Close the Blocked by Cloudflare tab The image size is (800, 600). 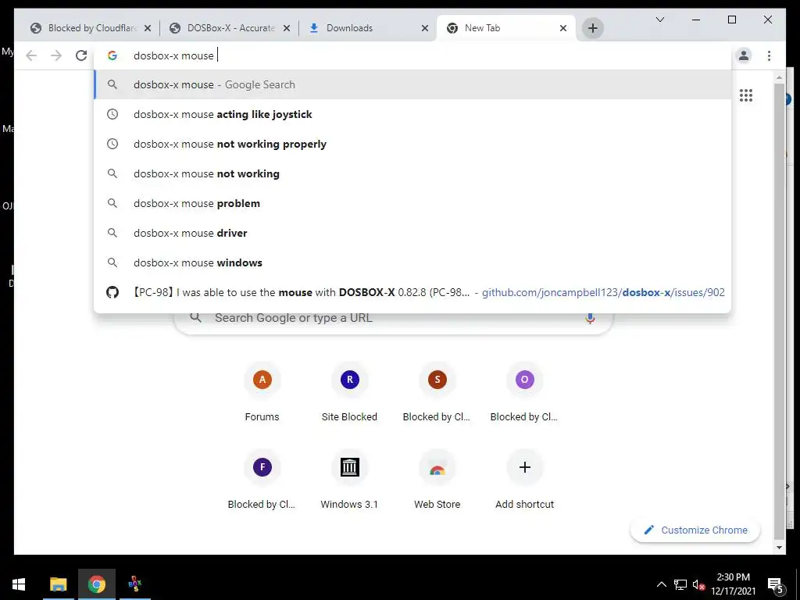[148, 28]
